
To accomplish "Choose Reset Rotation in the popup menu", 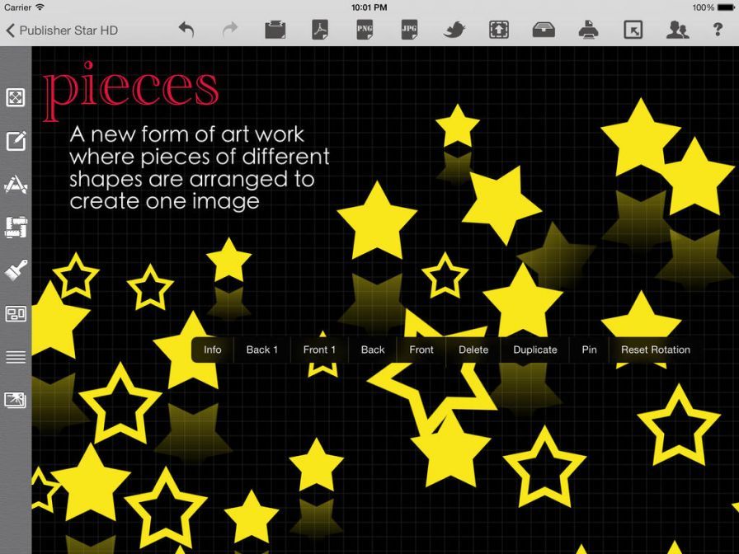I will (655, 350).
